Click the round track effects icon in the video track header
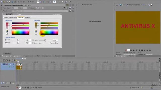This screenshot has width=161, height=90. pyautogui.click(x=7, y=64)
